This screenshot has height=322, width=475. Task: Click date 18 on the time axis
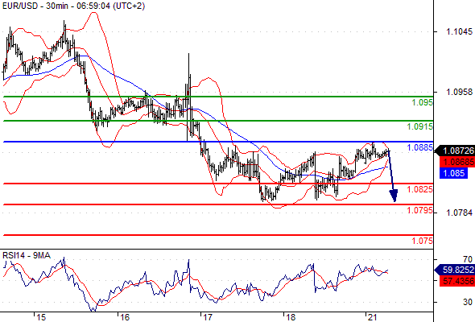point(291,317)
